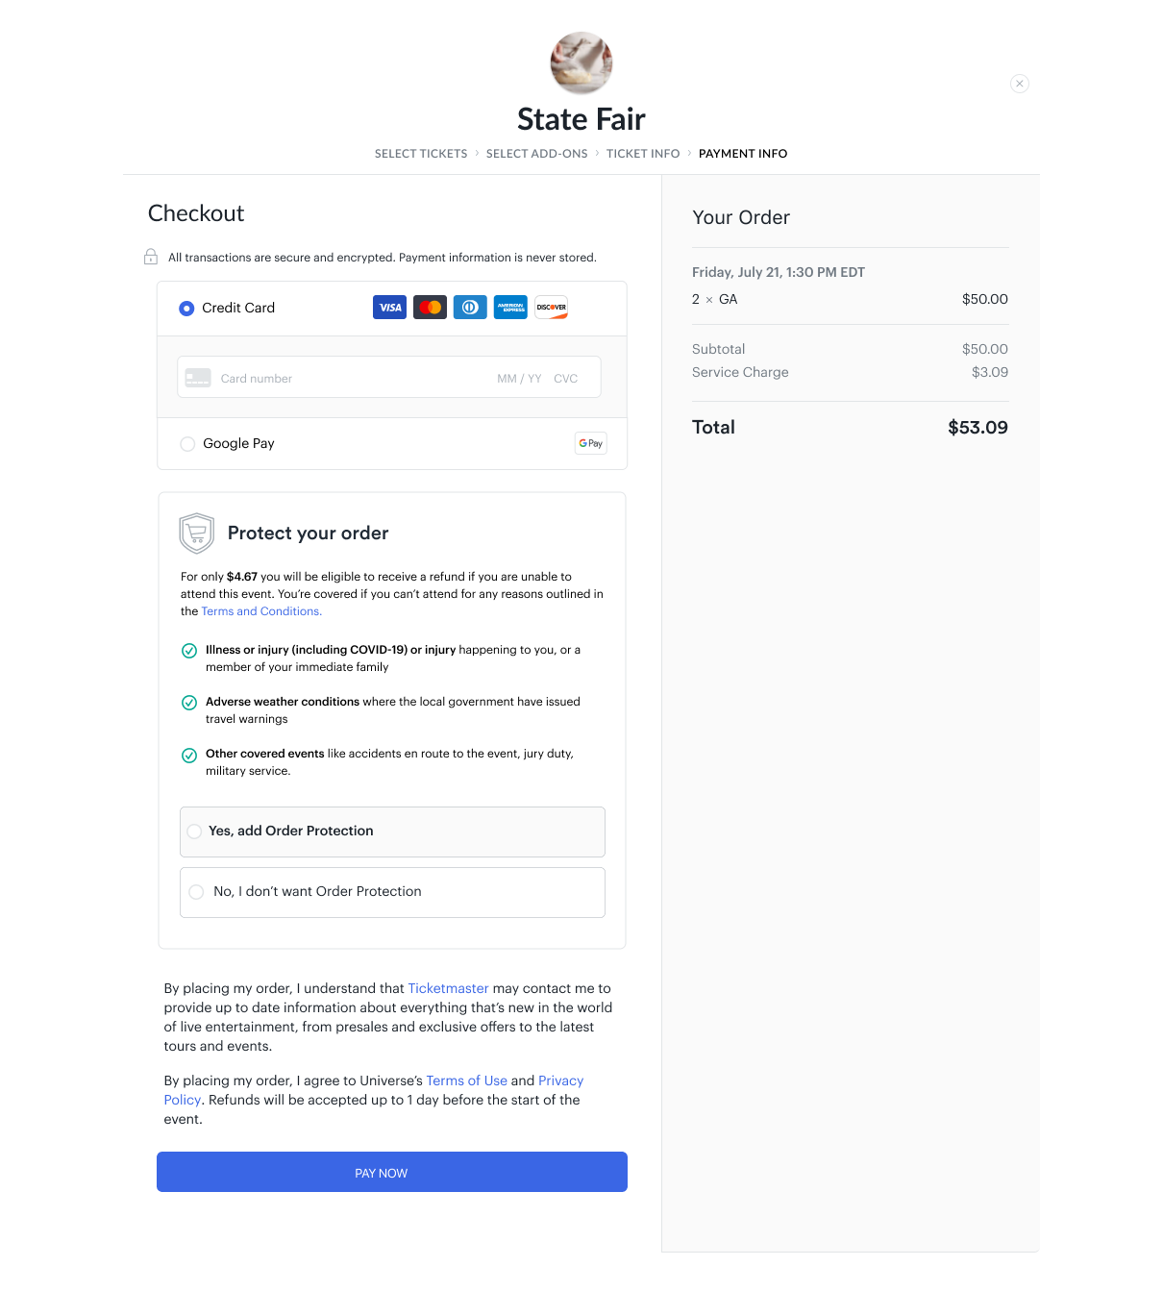
Task: Click the order protection shield icon
Action: point(197,533)
